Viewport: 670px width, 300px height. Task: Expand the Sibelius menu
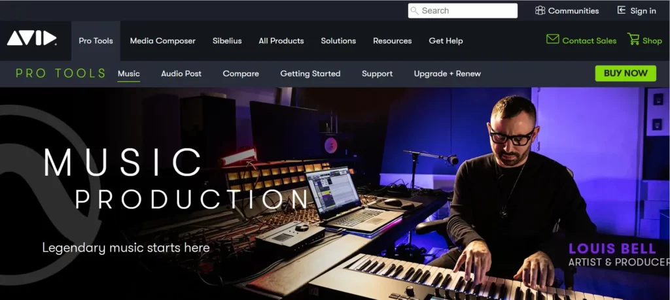(x=227, y=41)
